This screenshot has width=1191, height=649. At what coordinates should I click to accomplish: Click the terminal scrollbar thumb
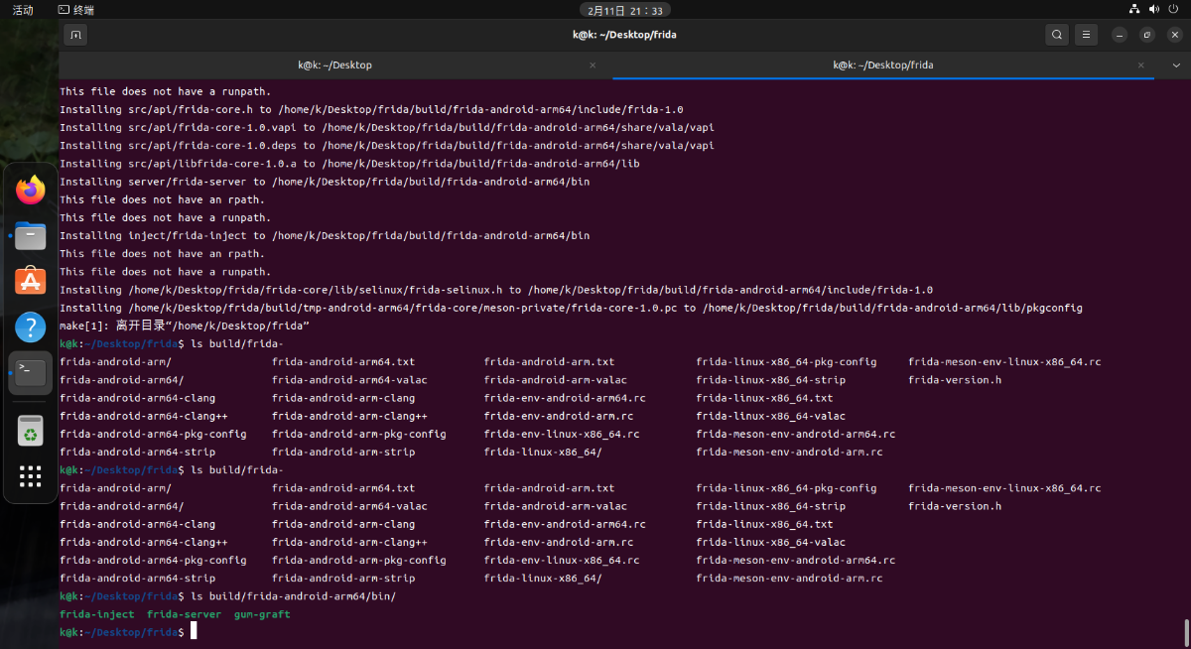(1186, 631)
